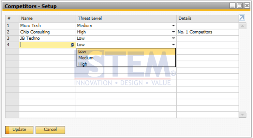Viewport: 253px width, 138px height.
Task: Choose High in the dropdown list
Action: (x=126, y=64)
